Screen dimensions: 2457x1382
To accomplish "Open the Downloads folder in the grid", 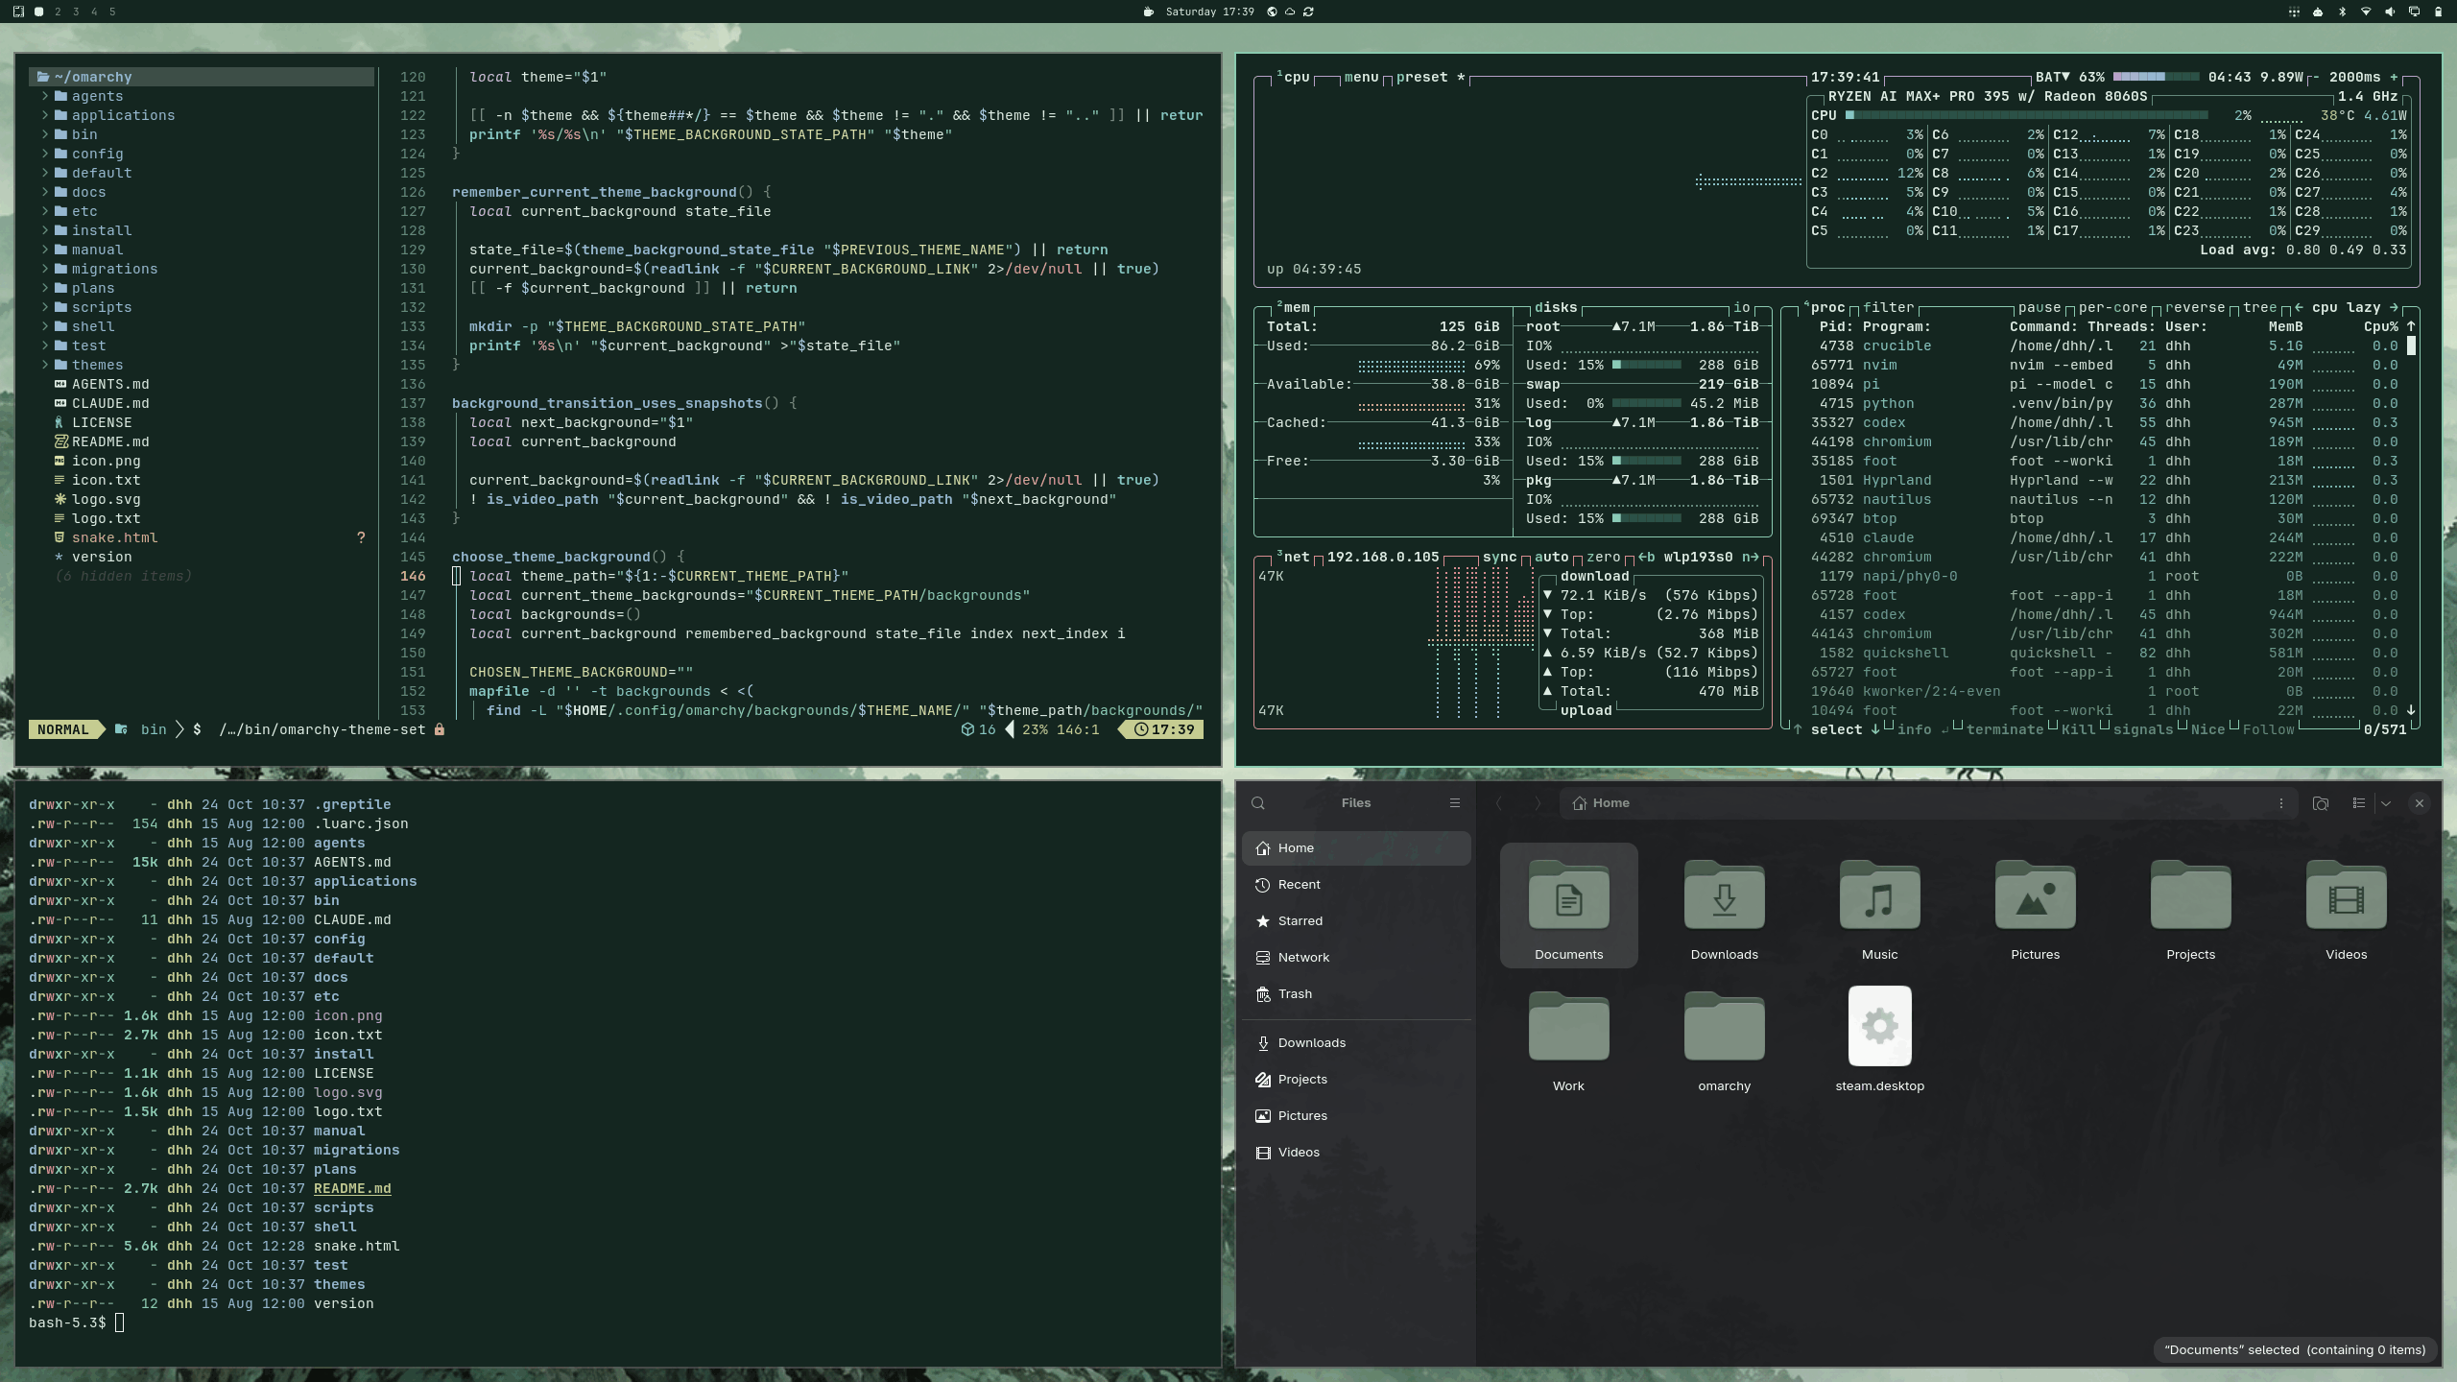I will pyautogui.click(x=1724, y=905).
